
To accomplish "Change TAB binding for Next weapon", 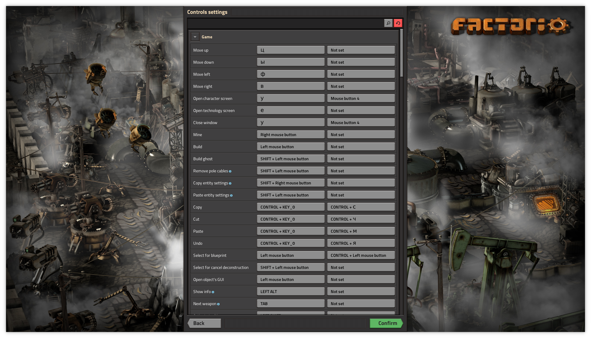I will 290,304.
